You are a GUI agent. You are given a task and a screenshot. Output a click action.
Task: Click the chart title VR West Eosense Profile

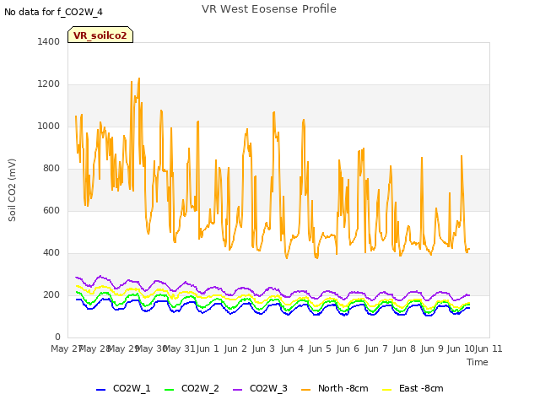[x=269, y=9]
